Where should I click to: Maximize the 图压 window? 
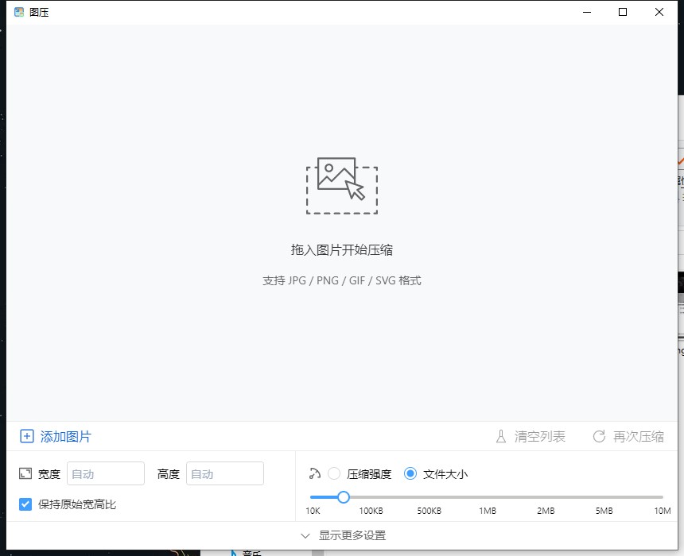623,12
